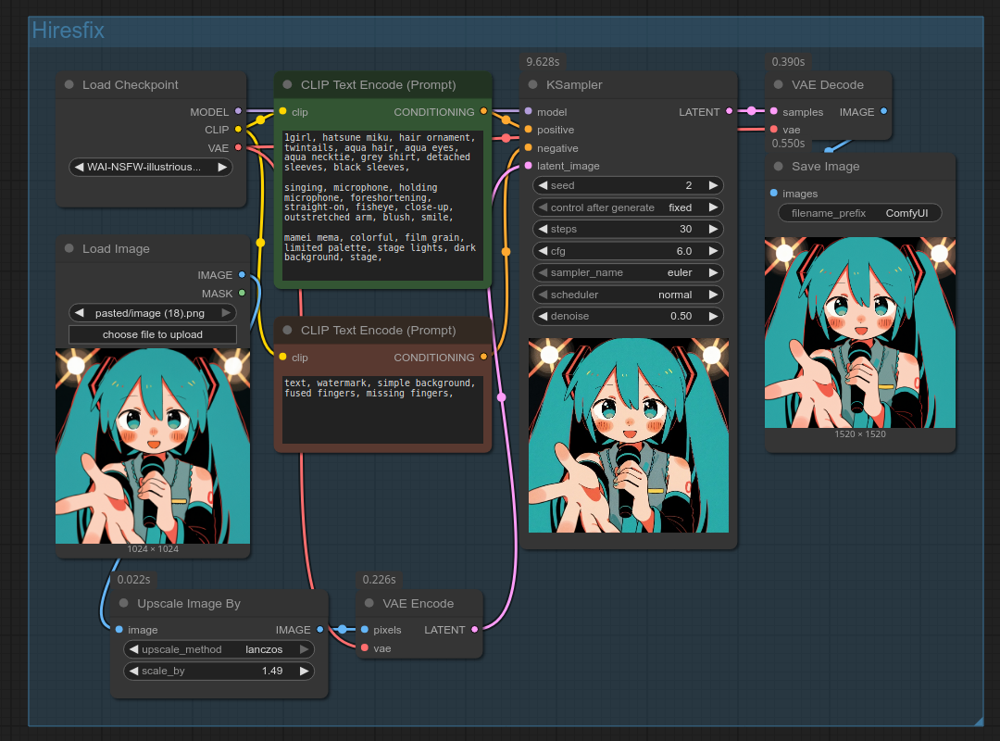Screen dimensions: 1000x741
Task: Click the KSampler negative input port
Action: (528, 147)
